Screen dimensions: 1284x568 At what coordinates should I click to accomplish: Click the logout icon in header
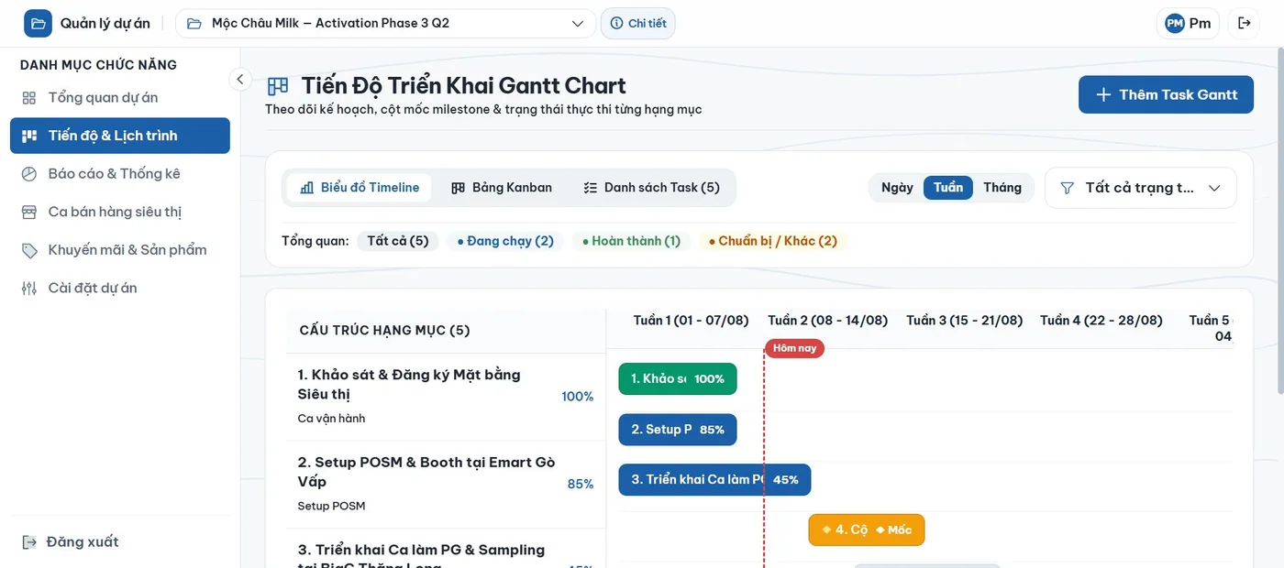[x=1245, y=23]
